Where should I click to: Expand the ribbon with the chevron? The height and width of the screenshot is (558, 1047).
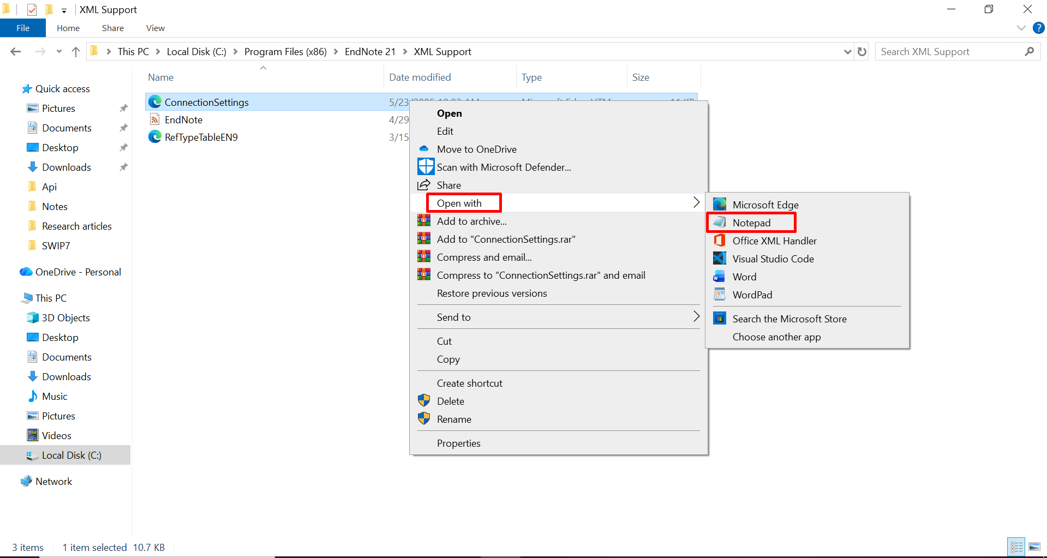(1021, 28)
